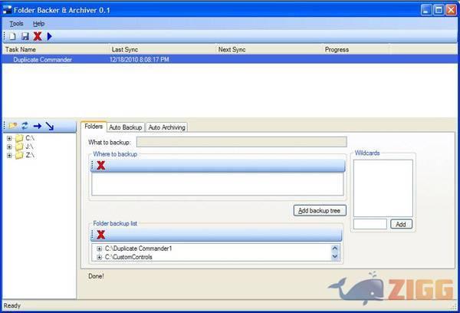Close the Folder Backer window
Viewport: 460px width, 313px height.
451,10
